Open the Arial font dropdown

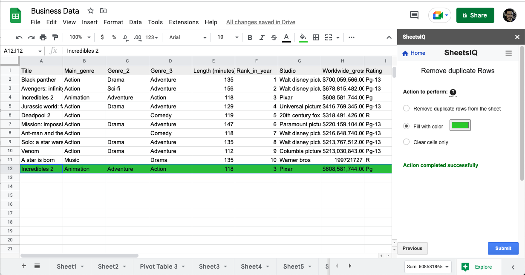coord(187,37)
